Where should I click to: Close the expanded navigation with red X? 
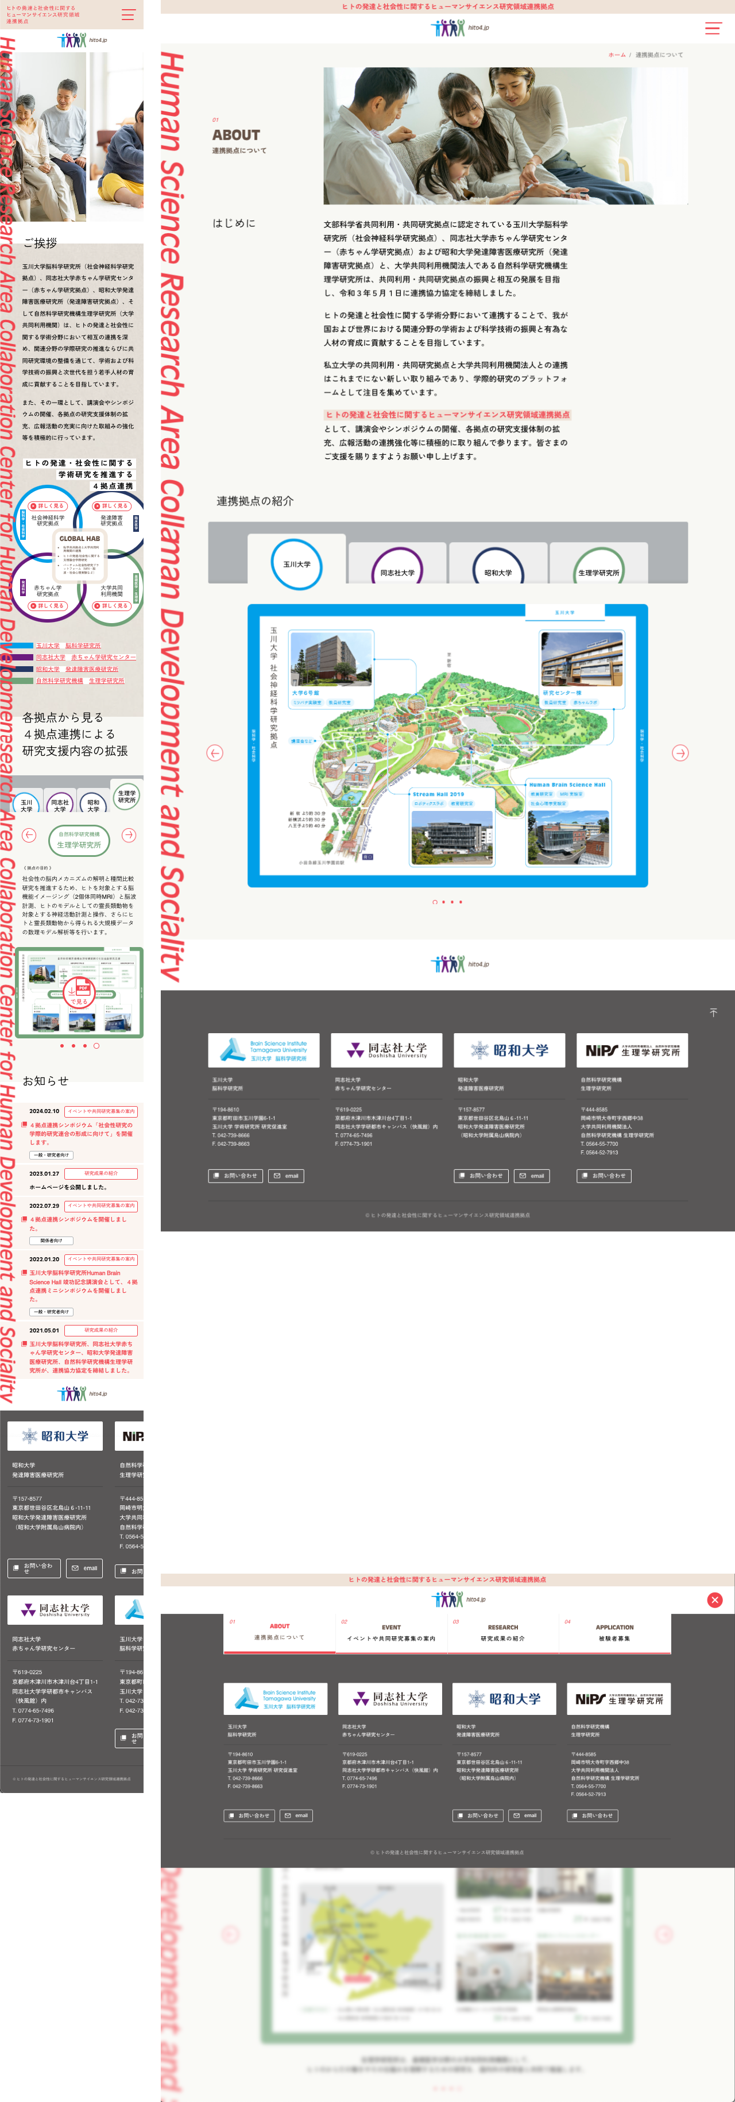tap(714, 1600)
